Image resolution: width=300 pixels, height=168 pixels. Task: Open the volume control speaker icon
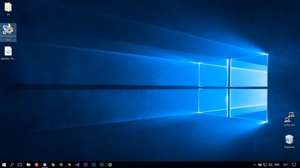pos(270,165)
